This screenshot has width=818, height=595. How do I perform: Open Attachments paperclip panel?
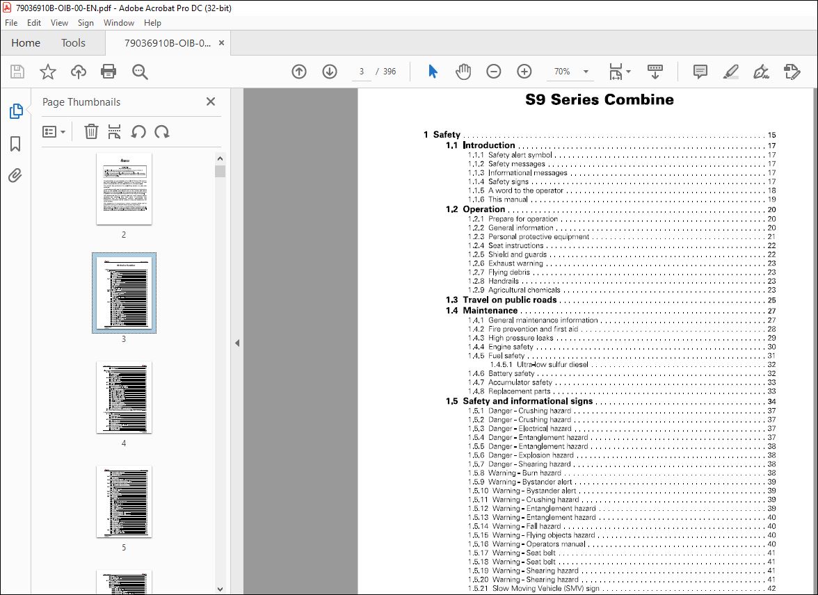click(x=15, y=175)
